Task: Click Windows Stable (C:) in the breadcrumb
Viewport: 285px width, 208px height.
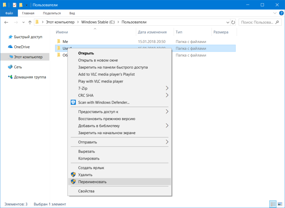Action: click(98, 22)
